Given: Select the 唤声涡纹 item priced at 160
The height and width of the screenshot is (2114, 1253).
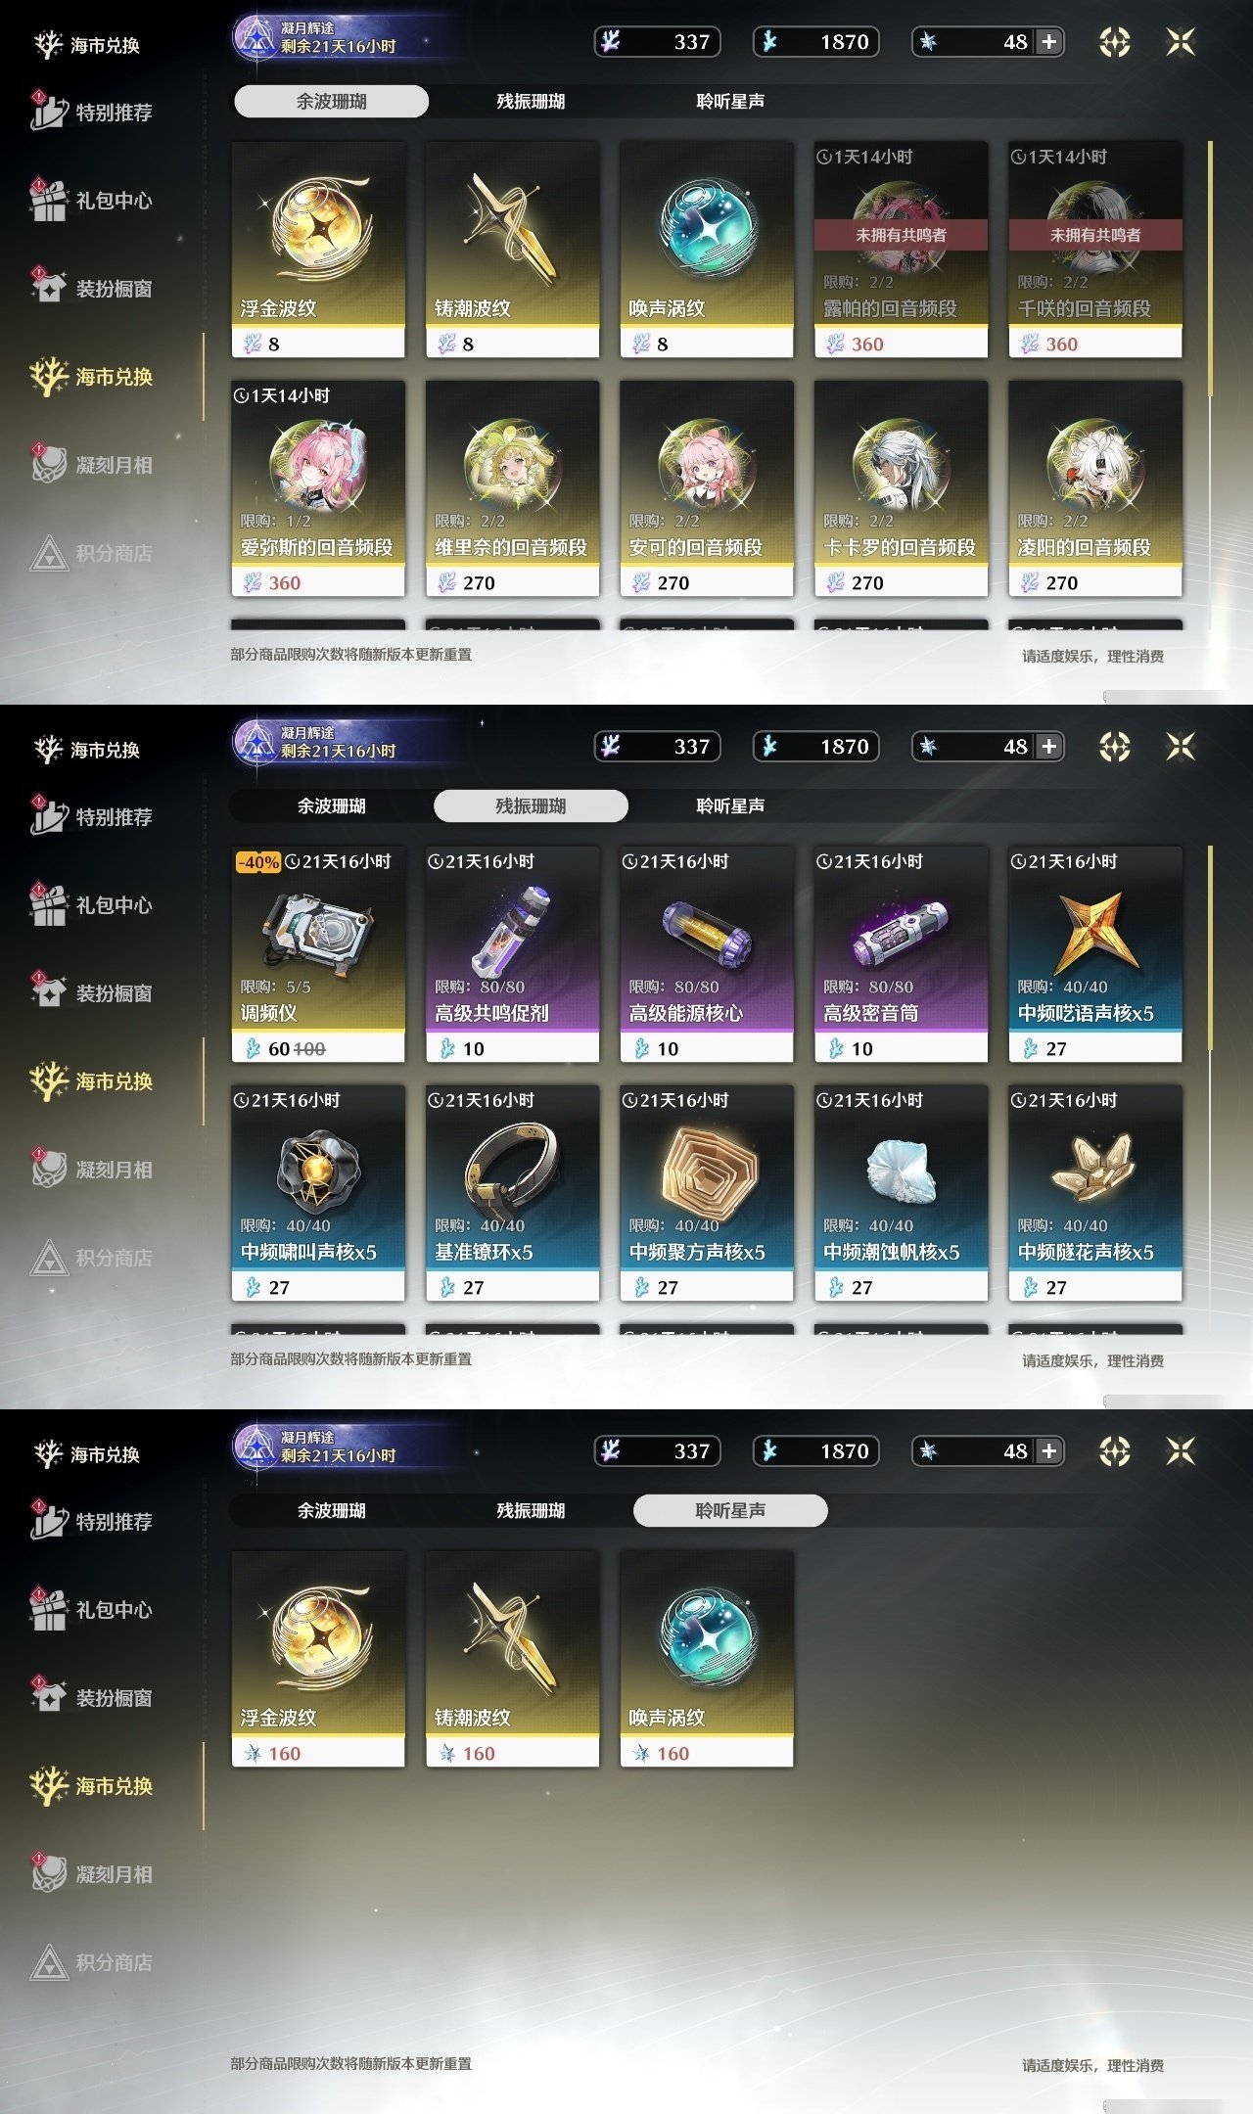Looking at the screenshot, I should point(707,1659).
